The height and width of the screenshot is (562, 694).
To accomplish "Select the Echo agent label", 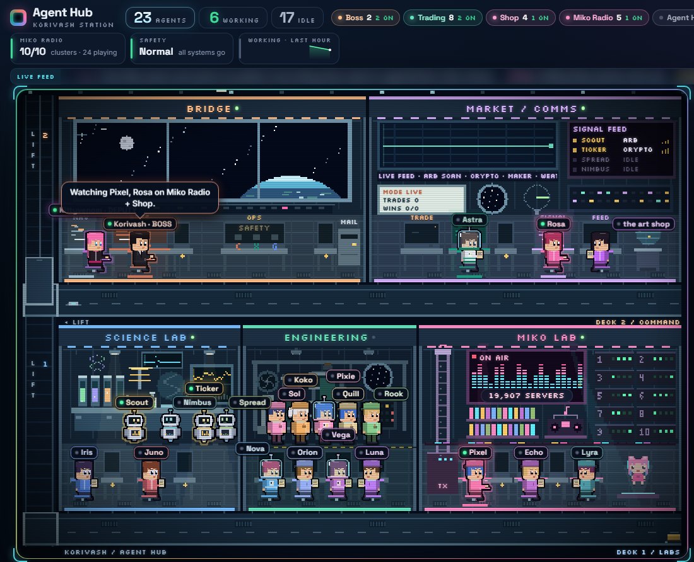I will pyautogui.click(x=531, y=452).
